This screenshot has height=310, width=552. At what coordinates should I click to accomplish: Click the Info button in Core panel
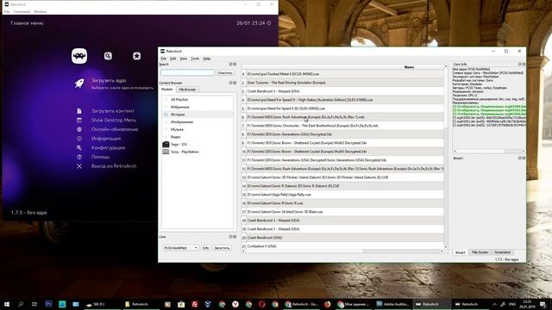click(x=205, y=248)
